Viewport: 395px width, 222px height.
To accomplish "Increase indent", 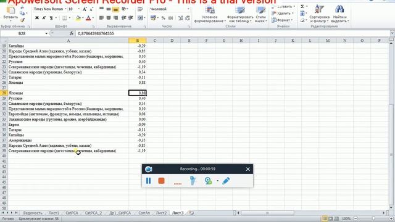I will point(131,18).
